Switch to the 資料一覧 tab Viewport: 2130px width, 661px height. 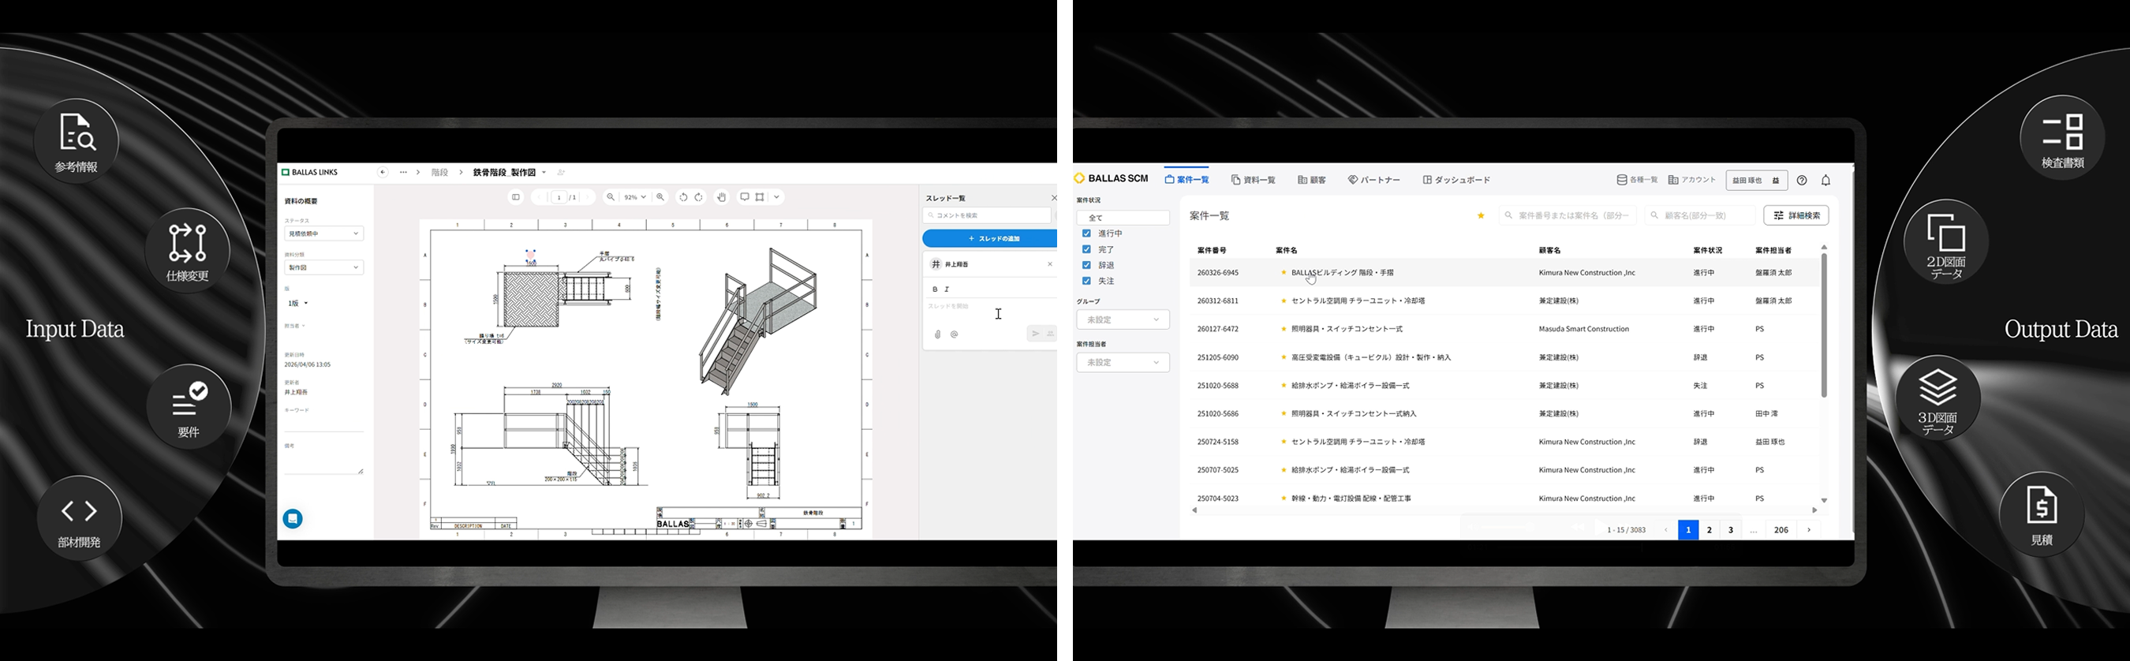[x=1253, y=180]
